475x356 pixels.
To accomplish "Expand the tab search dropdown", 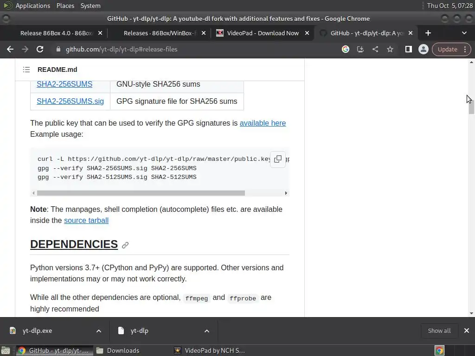I will point(464,33).
